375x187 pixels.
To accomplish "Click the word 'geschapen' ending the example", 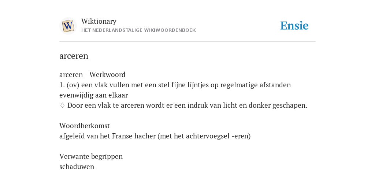I will [289, 106].
